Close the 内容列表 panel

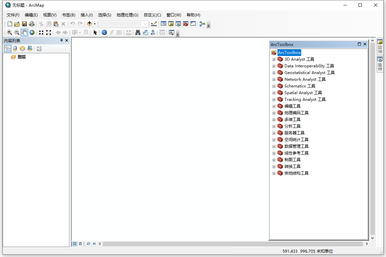click(66, 40)
